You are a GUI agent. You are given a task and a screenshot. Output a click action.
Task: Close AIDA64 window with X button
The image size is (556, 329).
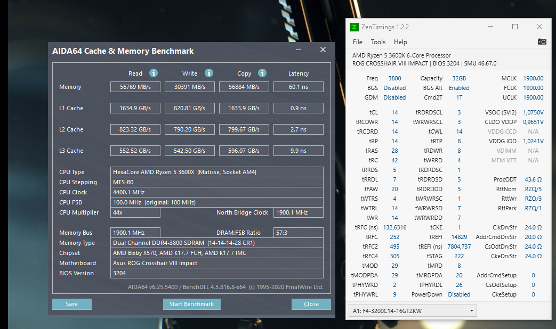pos(323,50)
